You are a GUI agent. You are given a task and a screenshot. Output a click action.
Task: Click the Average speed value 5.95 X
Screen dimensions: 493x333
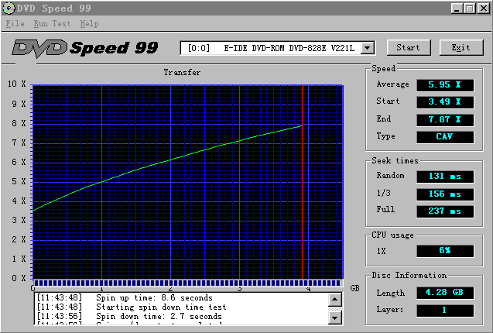point(445,85)
